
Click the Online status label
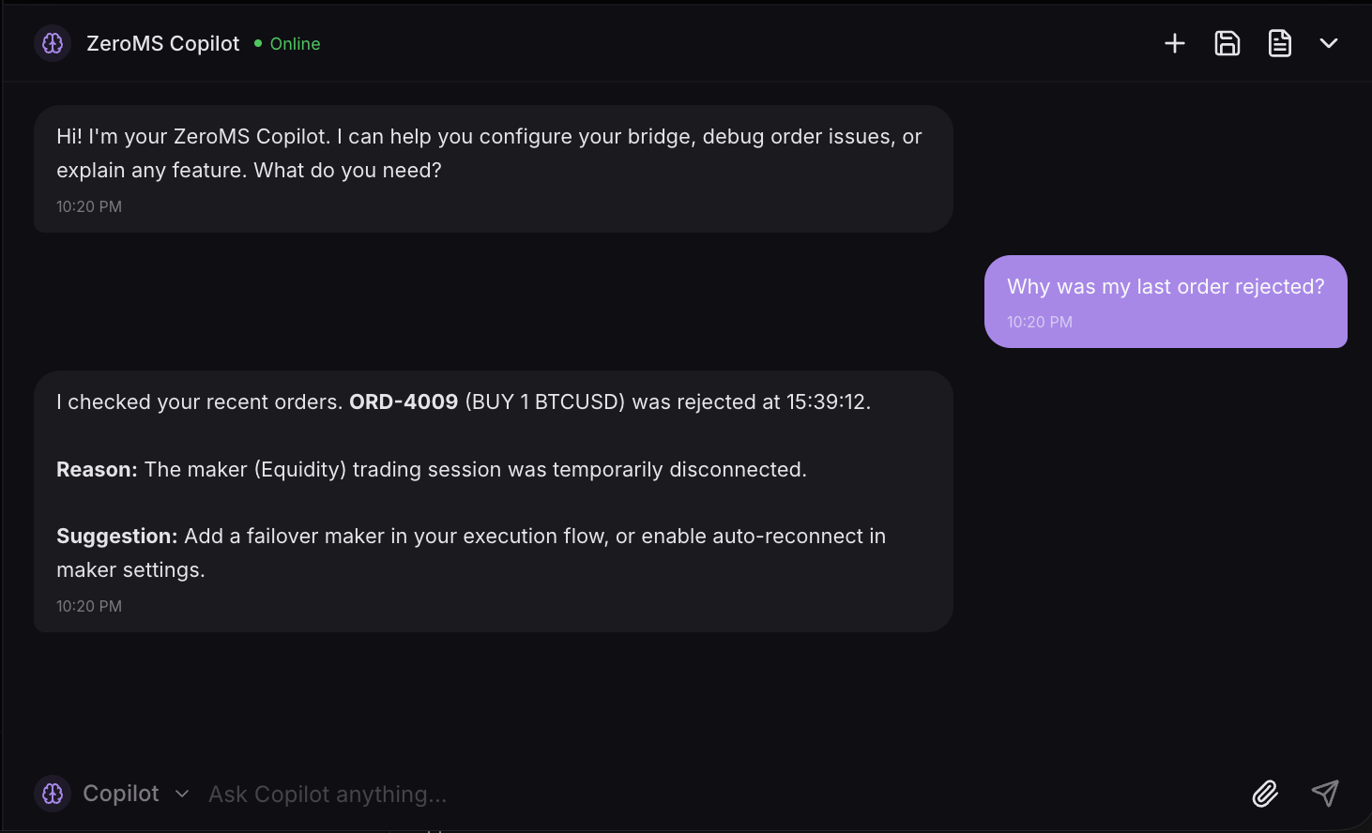pos(295,43)
